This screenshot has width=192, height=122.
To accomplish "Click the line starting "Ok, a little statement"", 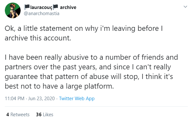I will point(84,29).
